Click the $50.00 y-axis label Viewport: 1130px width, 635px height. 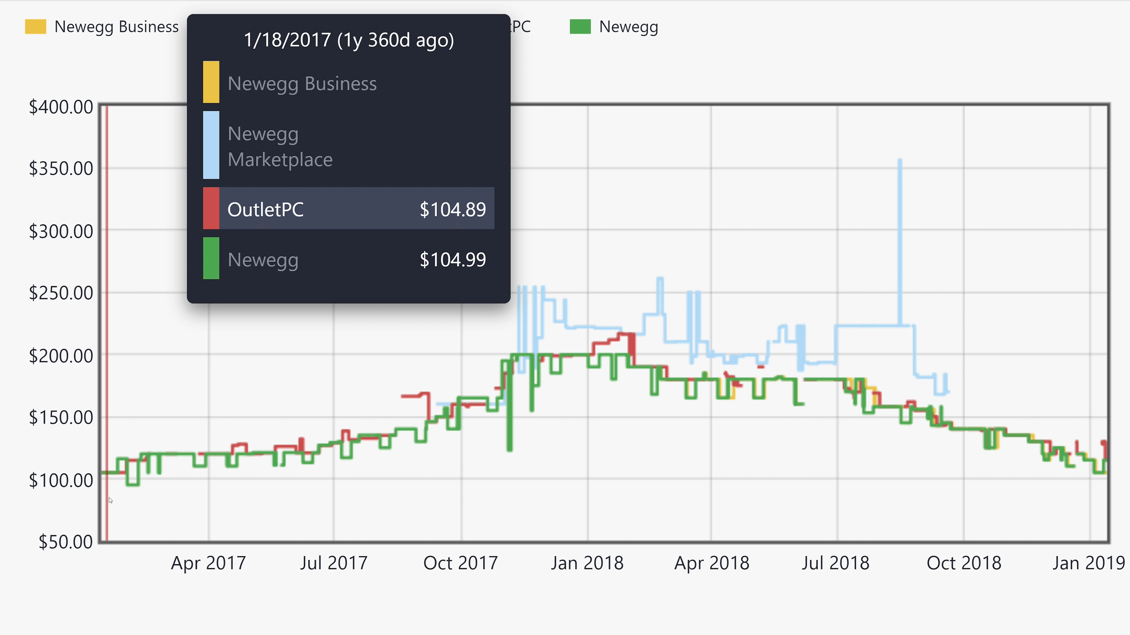point(66,542)
